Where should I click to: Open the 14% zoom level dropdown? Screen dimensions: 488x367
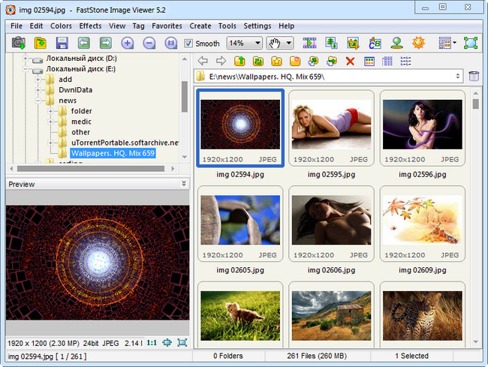[257, 44]
